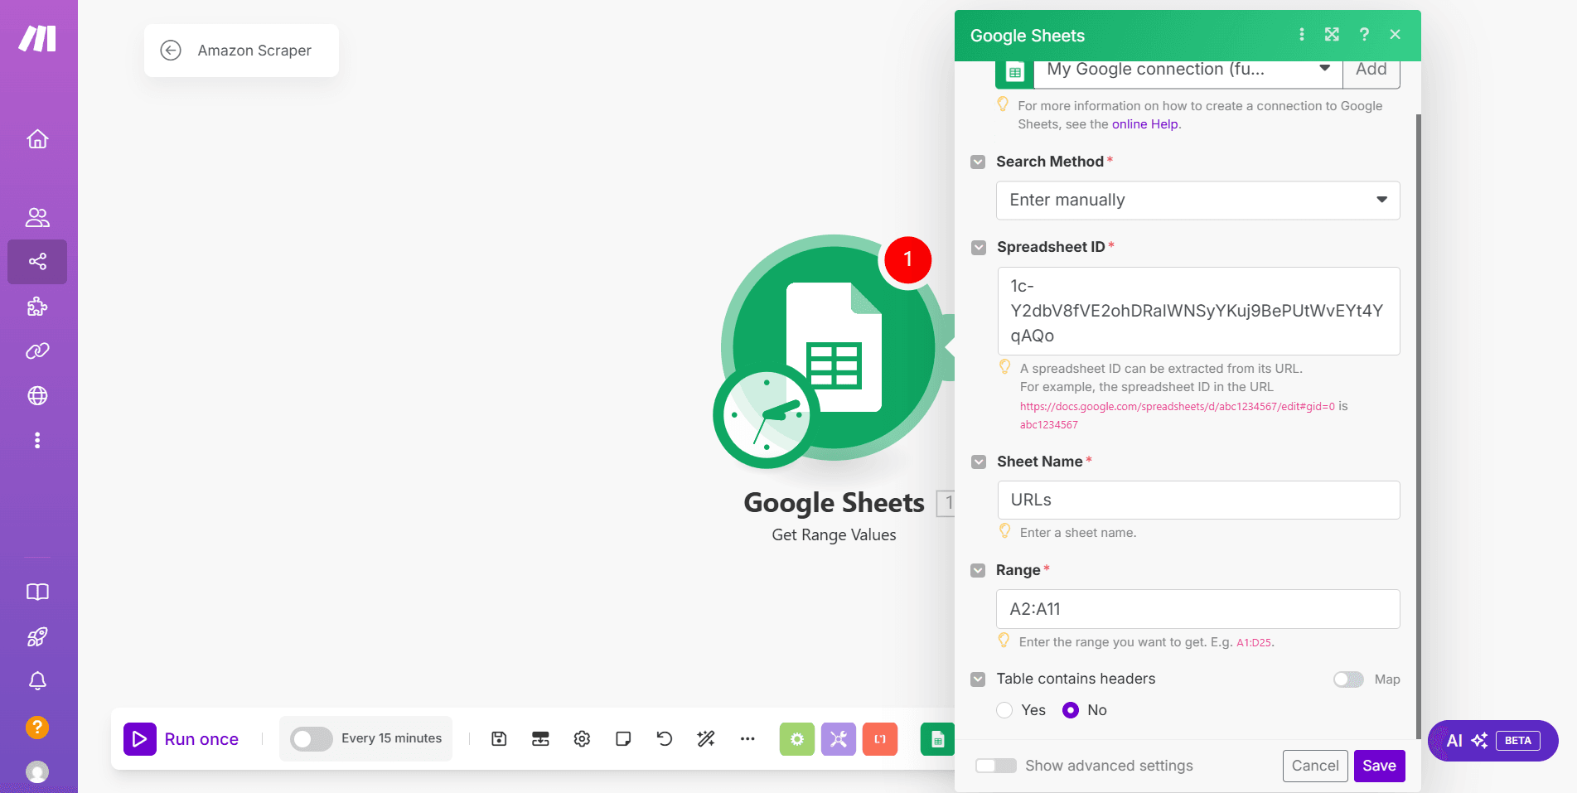Viewport: 1577px width, 793px height.
Task: Click the Amazon Scraper scenario title
Action: tap(254, 51)
